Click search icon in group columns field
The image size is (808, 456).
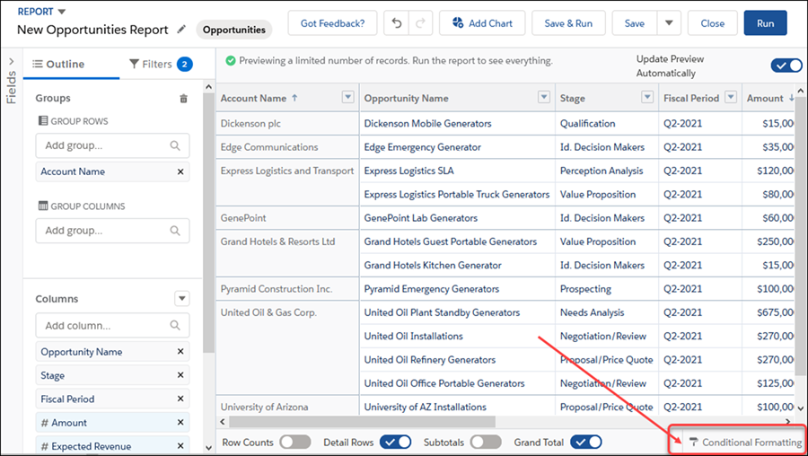pyautogui.click(x=175, y=231)
